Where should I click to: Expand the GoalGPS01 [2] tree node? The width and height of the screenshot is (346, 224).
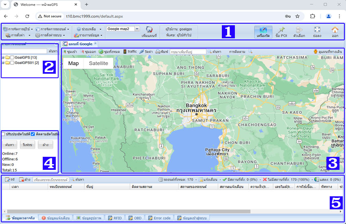pos(3,63)
